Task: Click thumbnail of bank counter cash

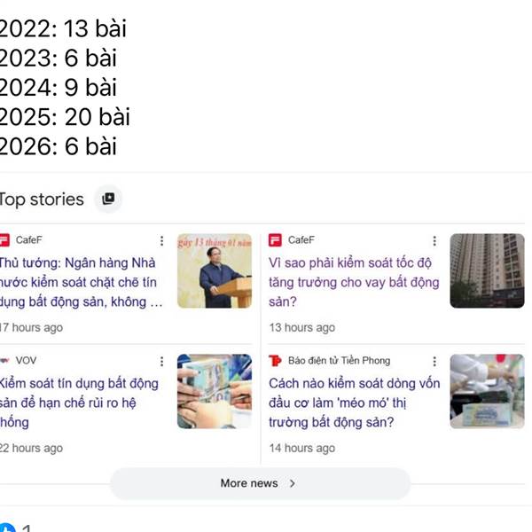Action: (487, 391)
